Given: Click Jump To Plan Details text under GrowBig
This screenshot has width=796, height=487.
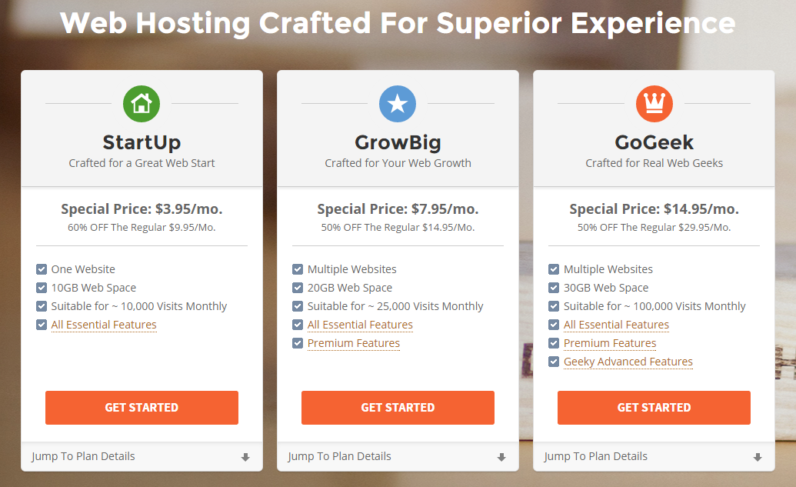Looking at the screenshot, I should tap(338, 456).
